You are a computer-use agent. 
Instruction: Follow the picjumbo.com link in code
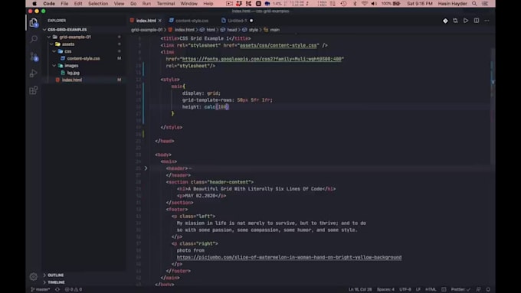coord(289,258)
